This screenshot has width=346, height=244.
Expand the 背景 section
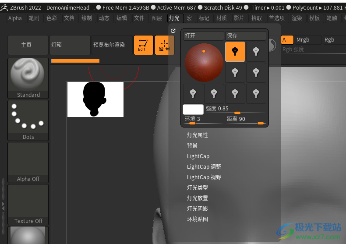tap(192, 145)
